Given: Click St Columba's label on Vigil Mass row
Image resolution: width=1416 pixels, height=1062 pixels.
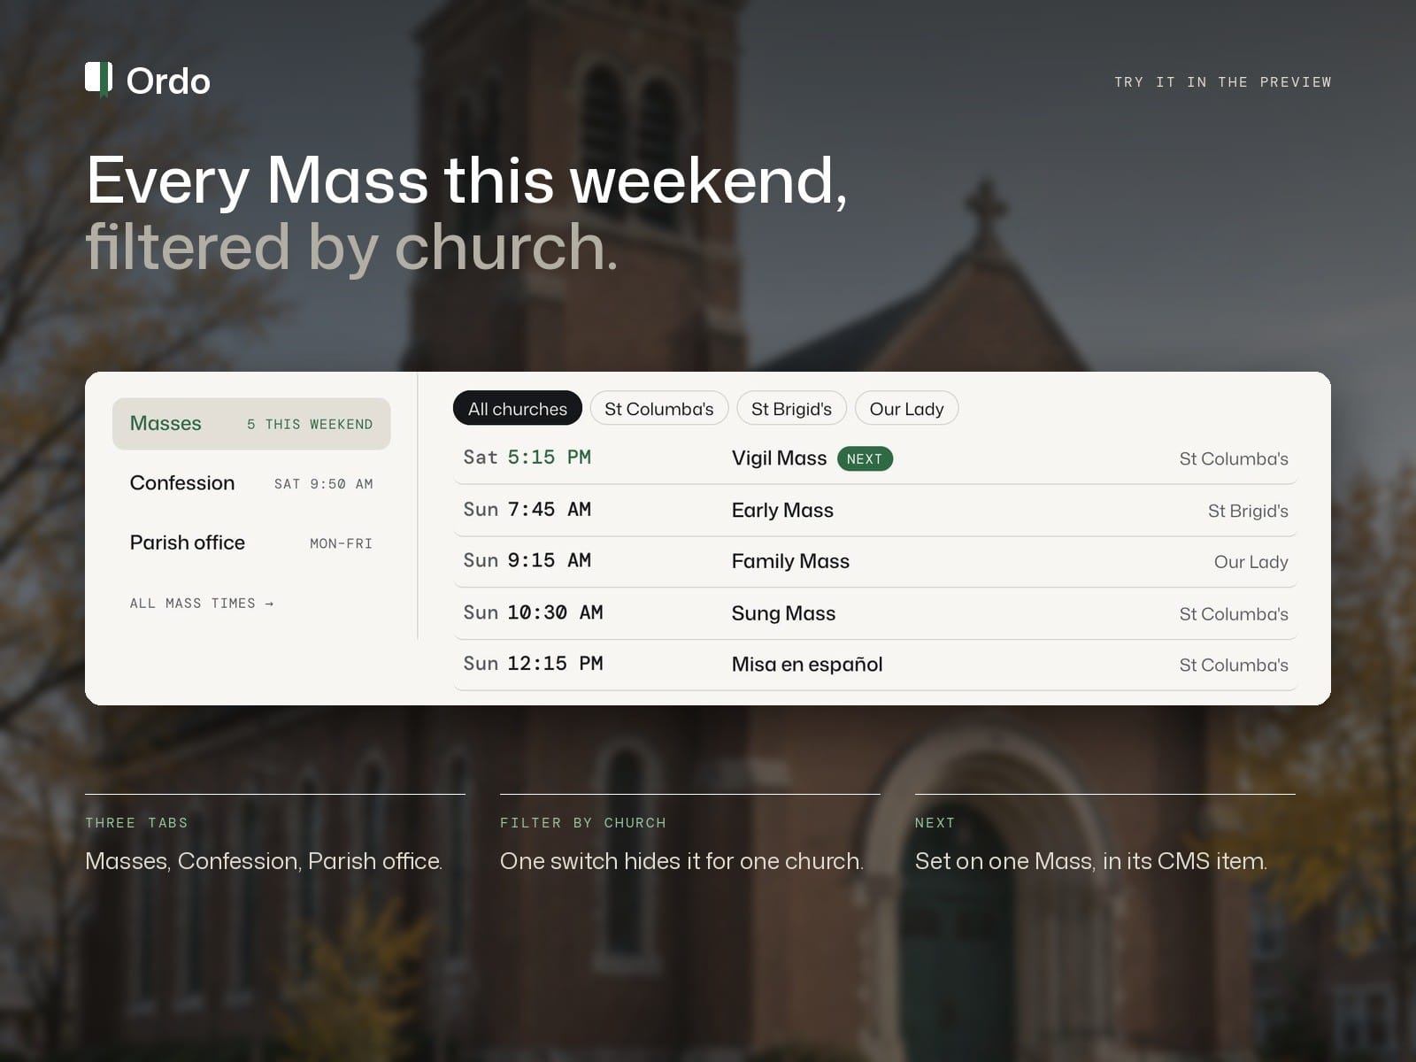Looking at the screenshot, I should click(x=1234, y=458).
